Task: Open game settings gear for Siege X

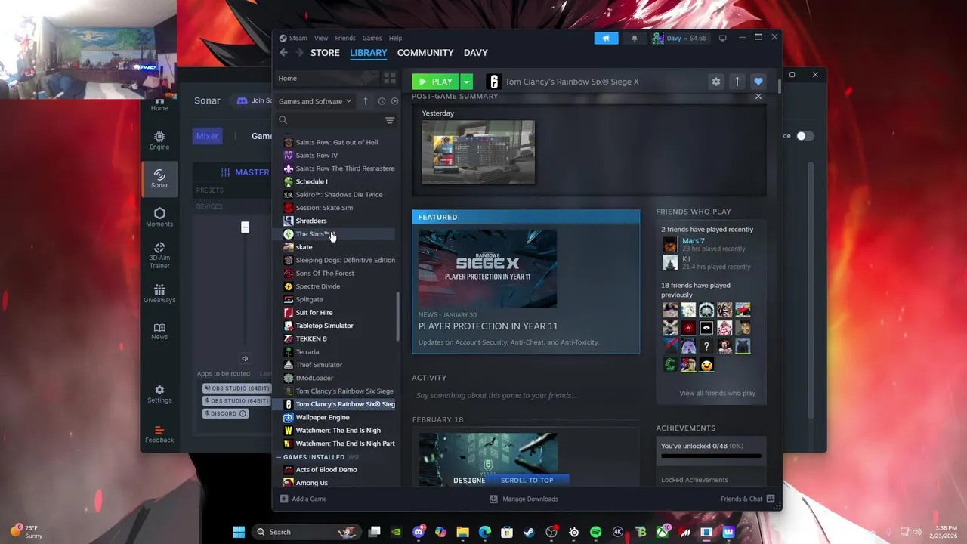Action: tap(716, 82)
